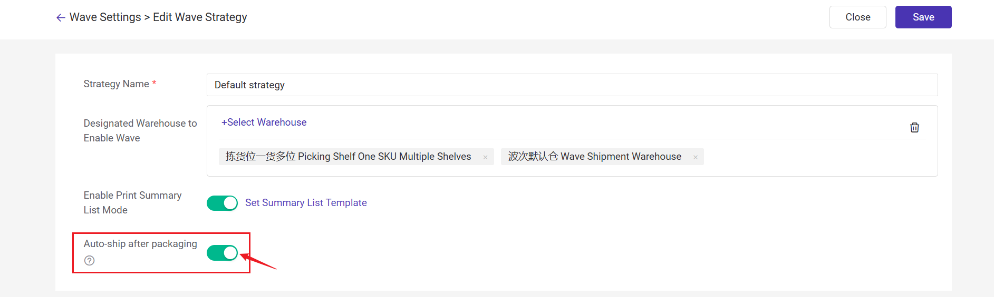Toggle Enable Print Summary List Mode switch

pos(222,203)
